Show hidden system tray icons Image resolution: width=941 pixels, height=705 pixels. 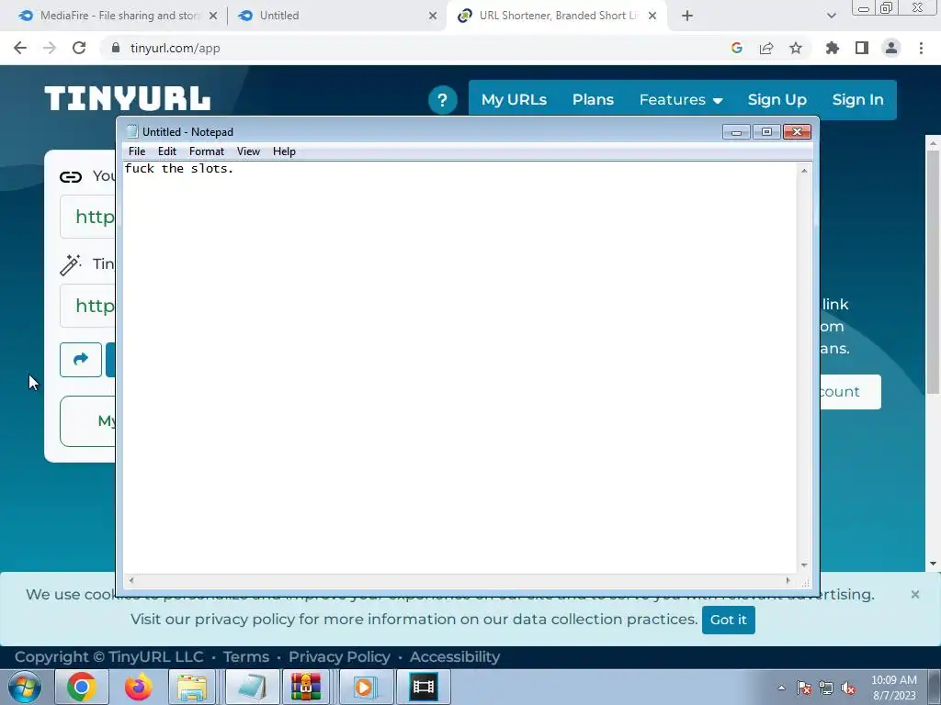(x=781, y=688)
